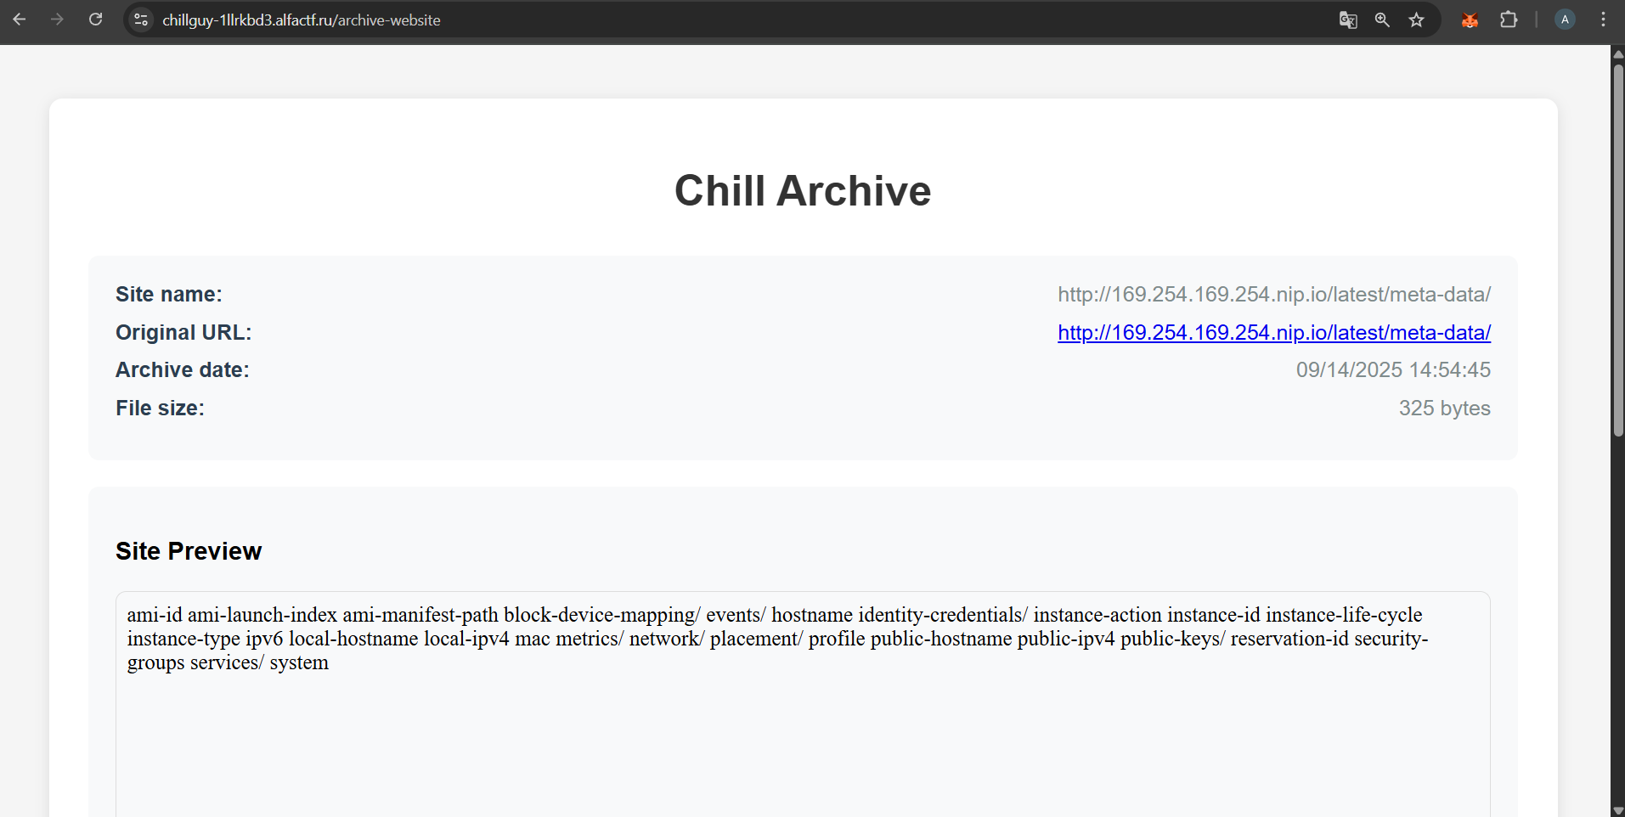1625x817 pixels.
Task: Open the profile avatar menu
Action: coord(1565,20)
